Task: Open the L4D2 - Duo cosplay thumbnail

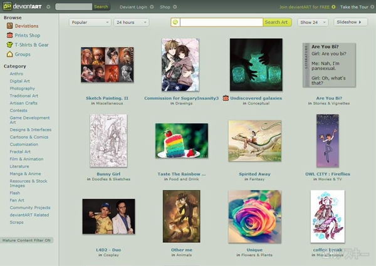Action: point(108,217)
